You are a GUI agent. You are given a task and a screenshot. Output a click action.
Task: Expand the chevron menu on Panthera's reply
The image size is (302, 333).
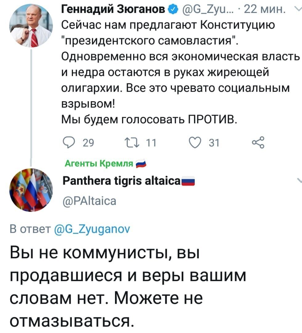pyautogui.click(x=299, y=180)
